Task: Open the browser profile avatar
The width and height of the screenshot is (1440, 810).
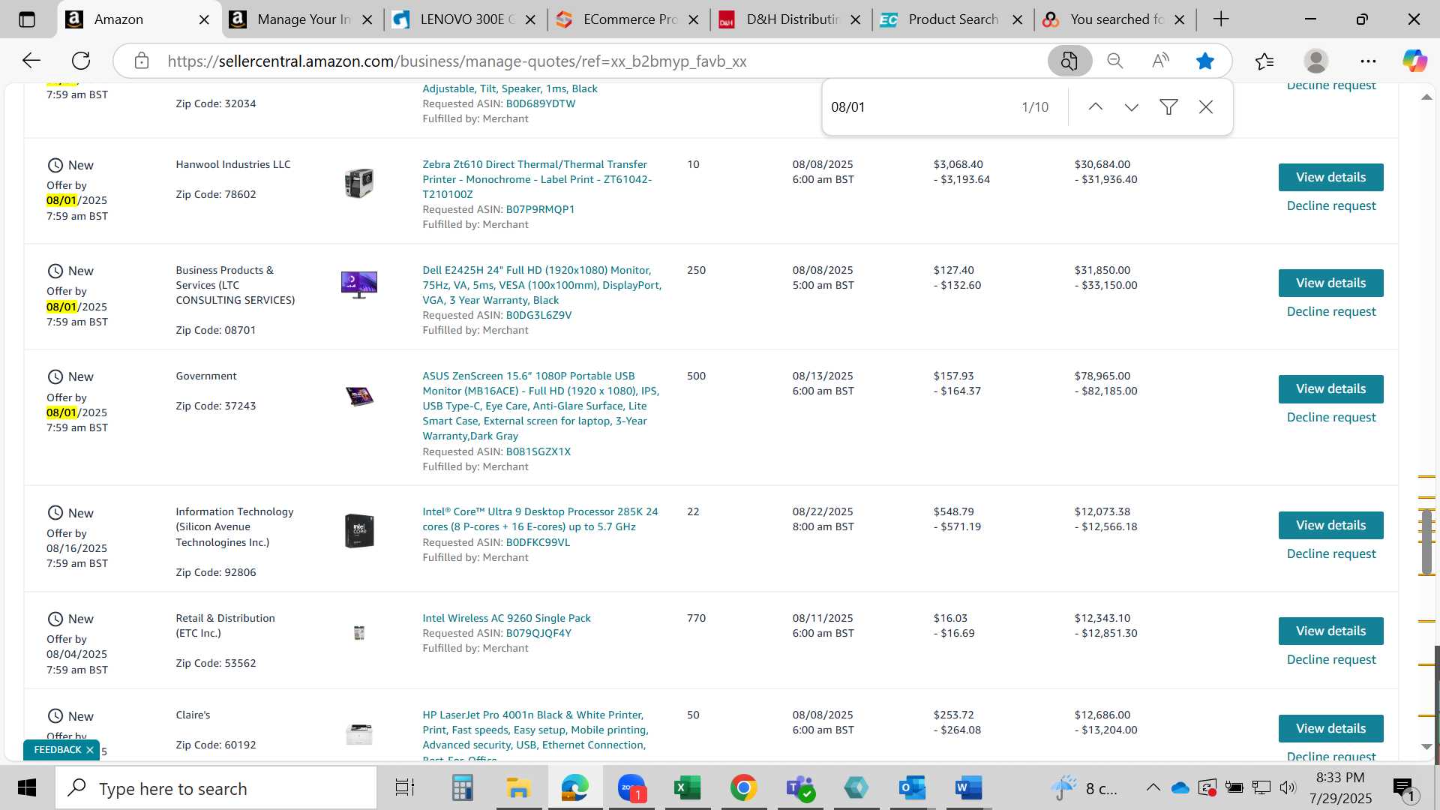Action: coord(1316,61)
